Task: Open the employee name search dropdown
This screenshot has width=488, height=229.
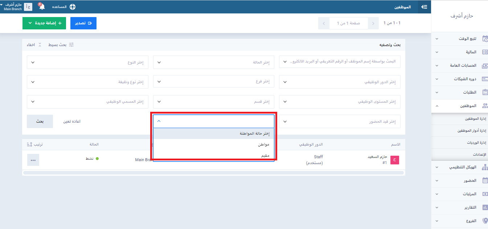Action: [340, 62]
